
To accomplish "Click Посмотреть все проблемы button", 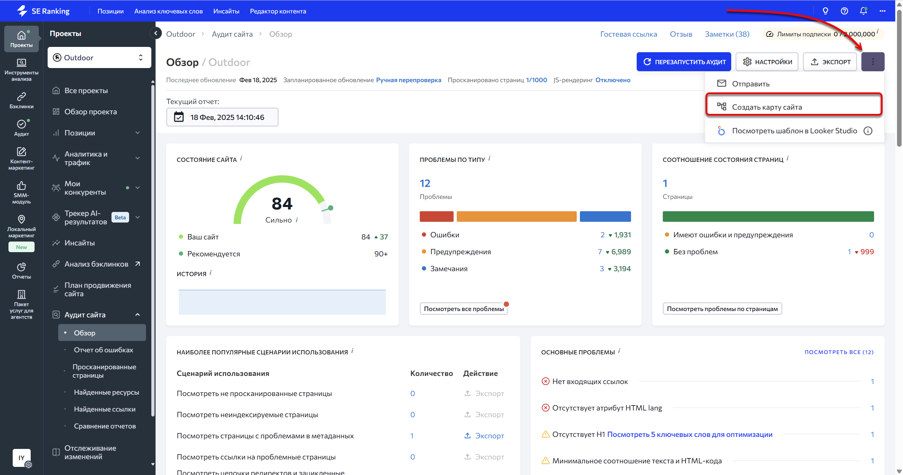I will (x=463, y=309).
